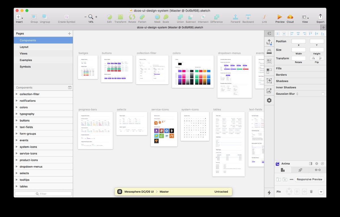Move layer Forward with toolbar icon

pyautogui.click(x=235, y=17)
